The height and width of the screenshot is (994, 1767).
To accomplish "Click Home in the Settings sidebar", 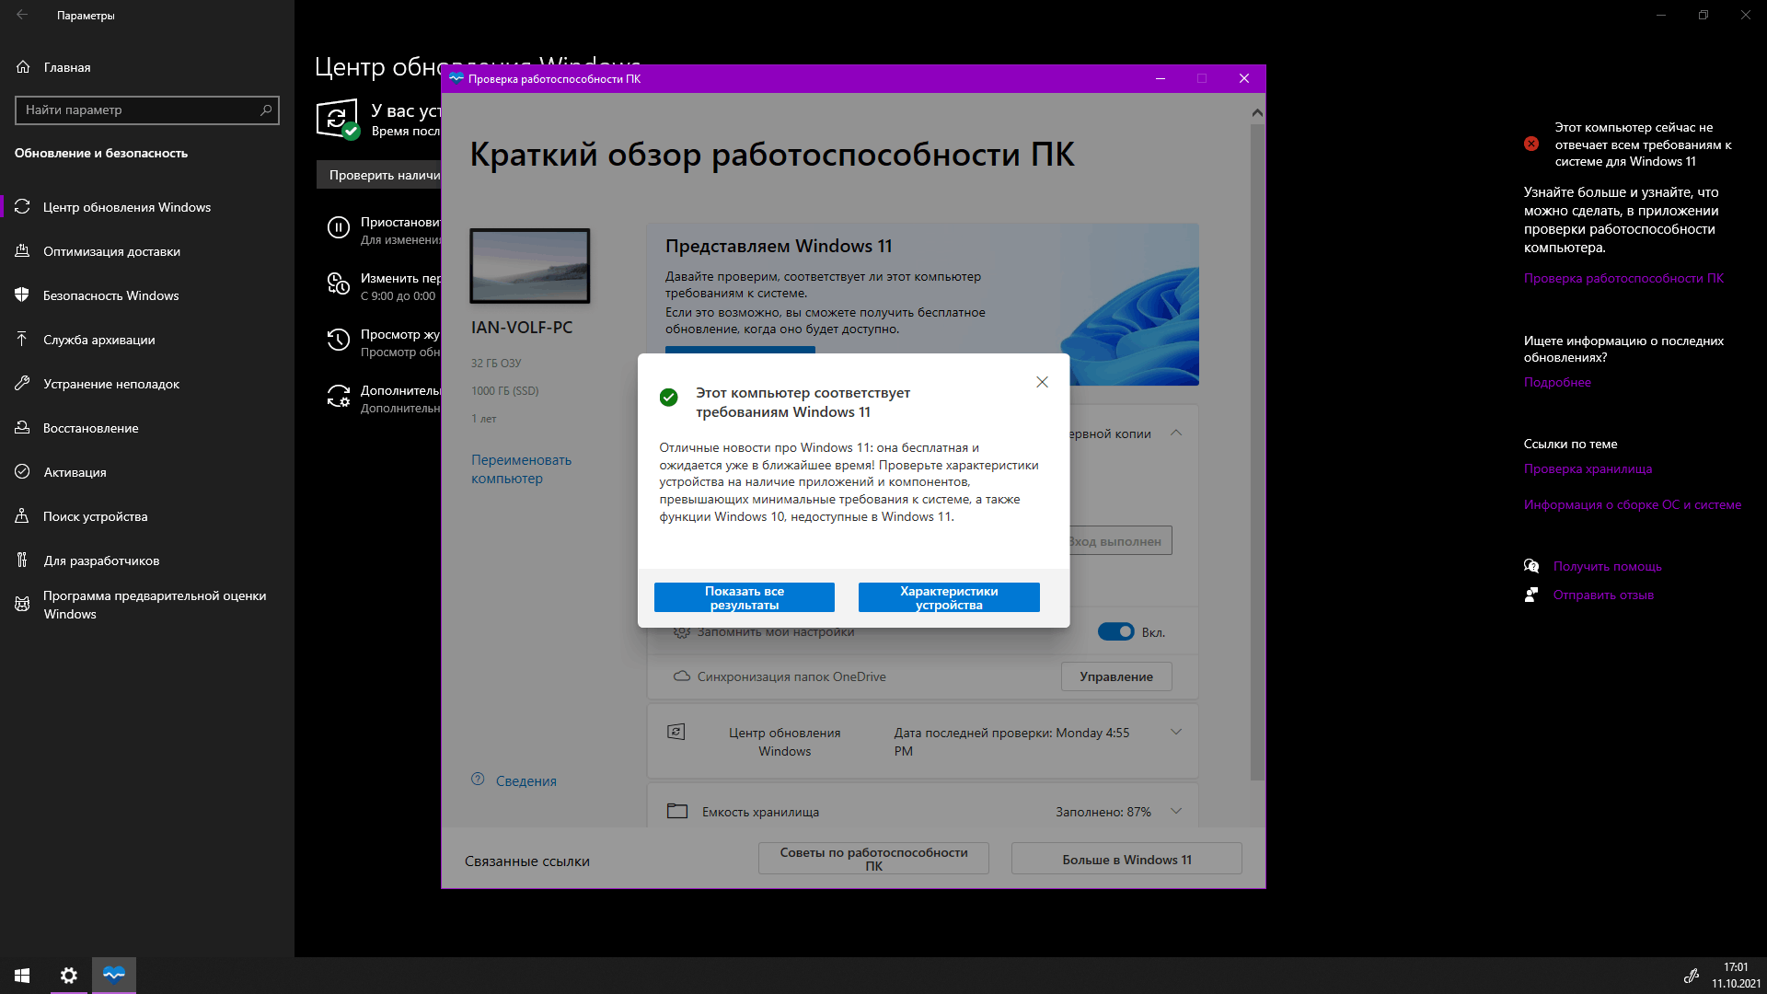I will click(x=147, y=67).
